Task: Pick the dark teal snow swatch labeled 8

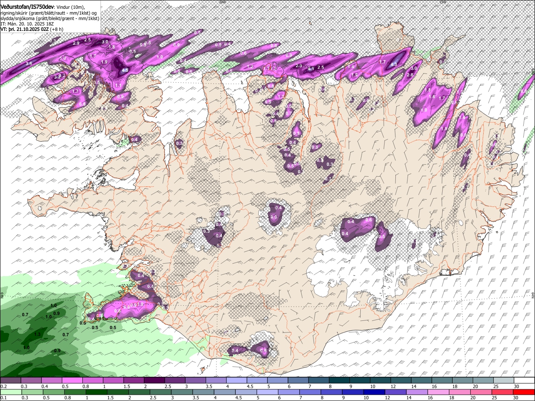Action: click(339, 380)
